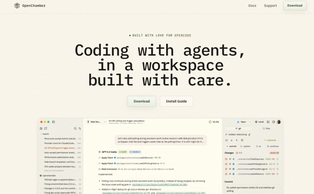Select the worktree tab

(273, 146)
